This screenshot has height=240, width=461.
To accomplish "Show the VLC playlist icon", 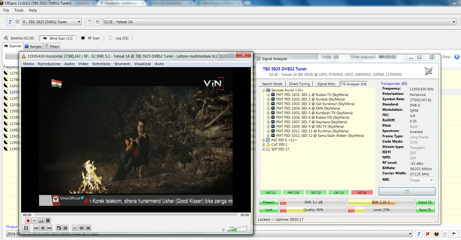I will pos(75,228).
